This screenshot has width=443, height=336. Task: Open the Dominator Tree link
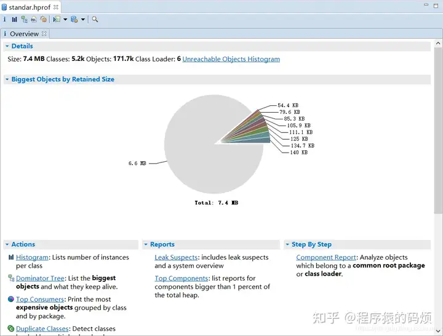click(x=40, y=278)
